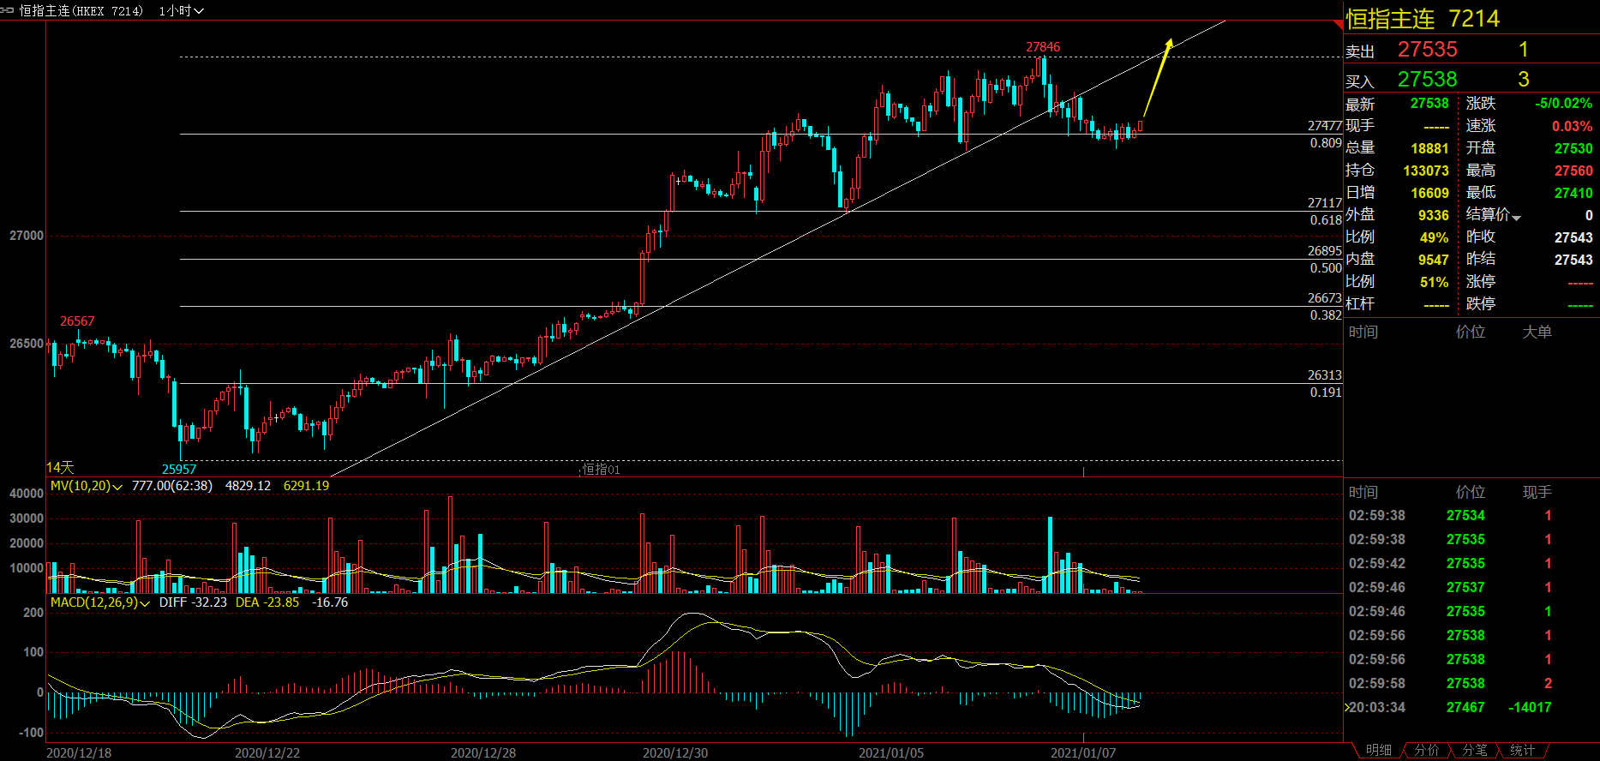Switch to the 分价 tab

click(x=1426, y=751)
